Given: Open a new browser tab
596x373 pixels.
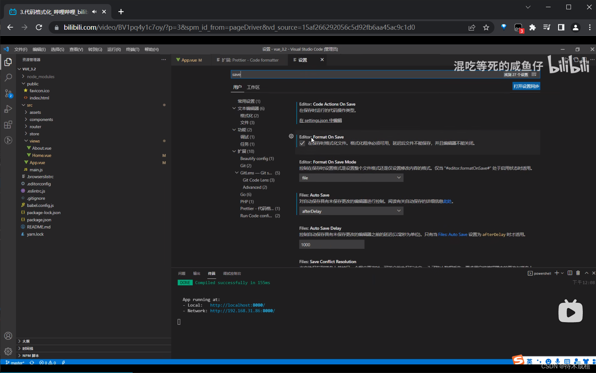Looking at the screenshot, I should click(121, 12).
